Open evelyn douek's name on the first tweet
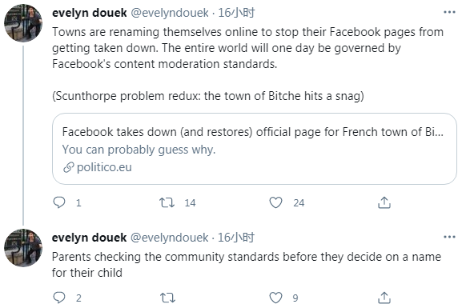 tap(90, 13)
